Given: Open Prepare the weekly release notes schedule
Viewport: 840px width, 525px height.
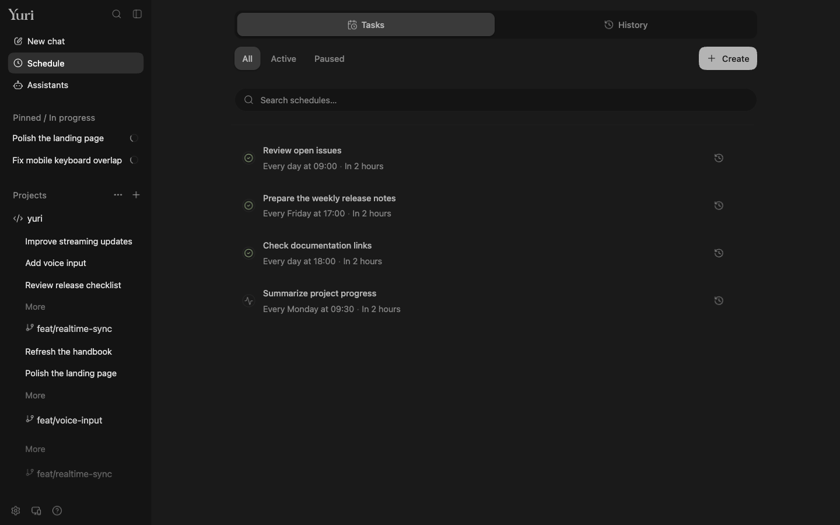Looking at the screenshot, I should coord(496,205).
